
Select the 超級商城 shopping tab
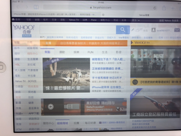(x=62, y=123)
